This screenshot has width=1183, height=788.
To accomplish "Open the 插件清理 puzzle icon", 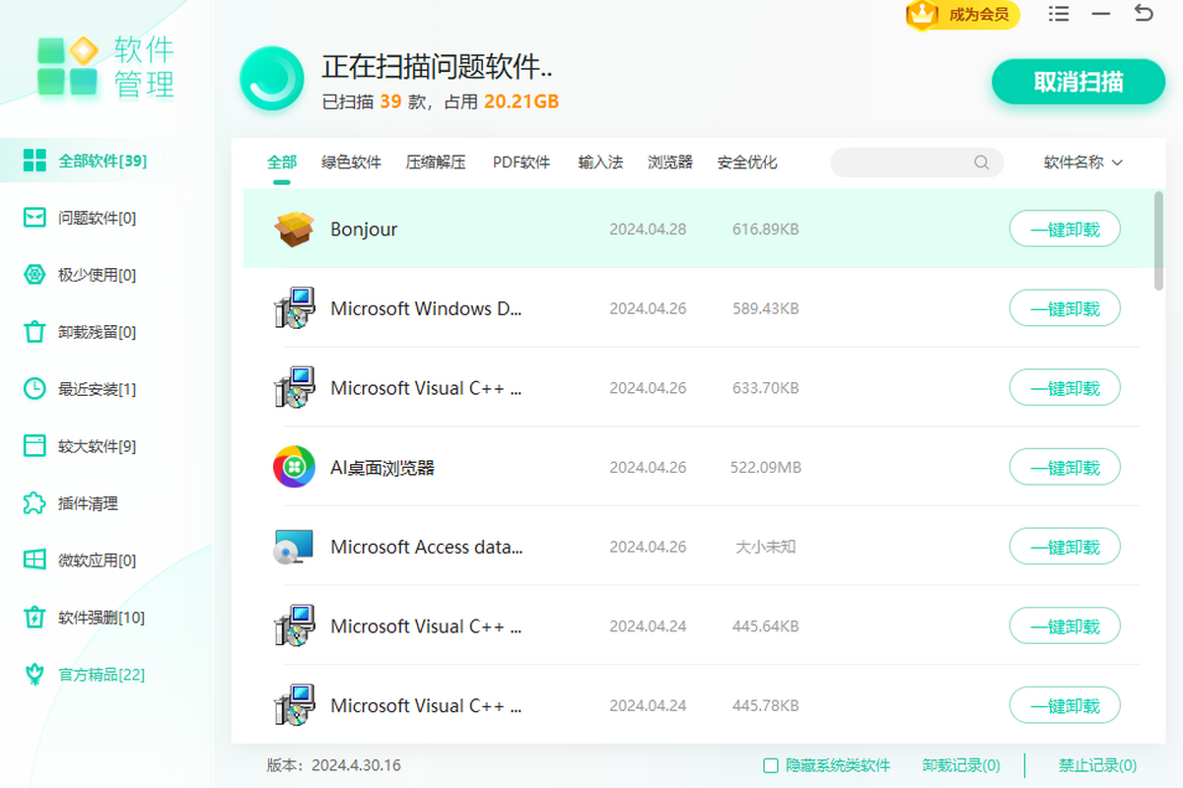I will (x=35, y=503).
